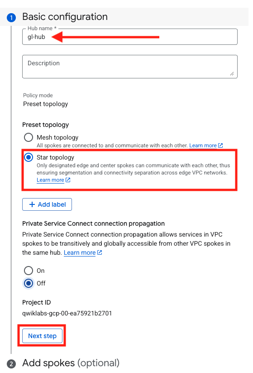Click external link icon under Star topology
Image resolution: width=253 pixels, height=373 pixels.
coord(68,180)
